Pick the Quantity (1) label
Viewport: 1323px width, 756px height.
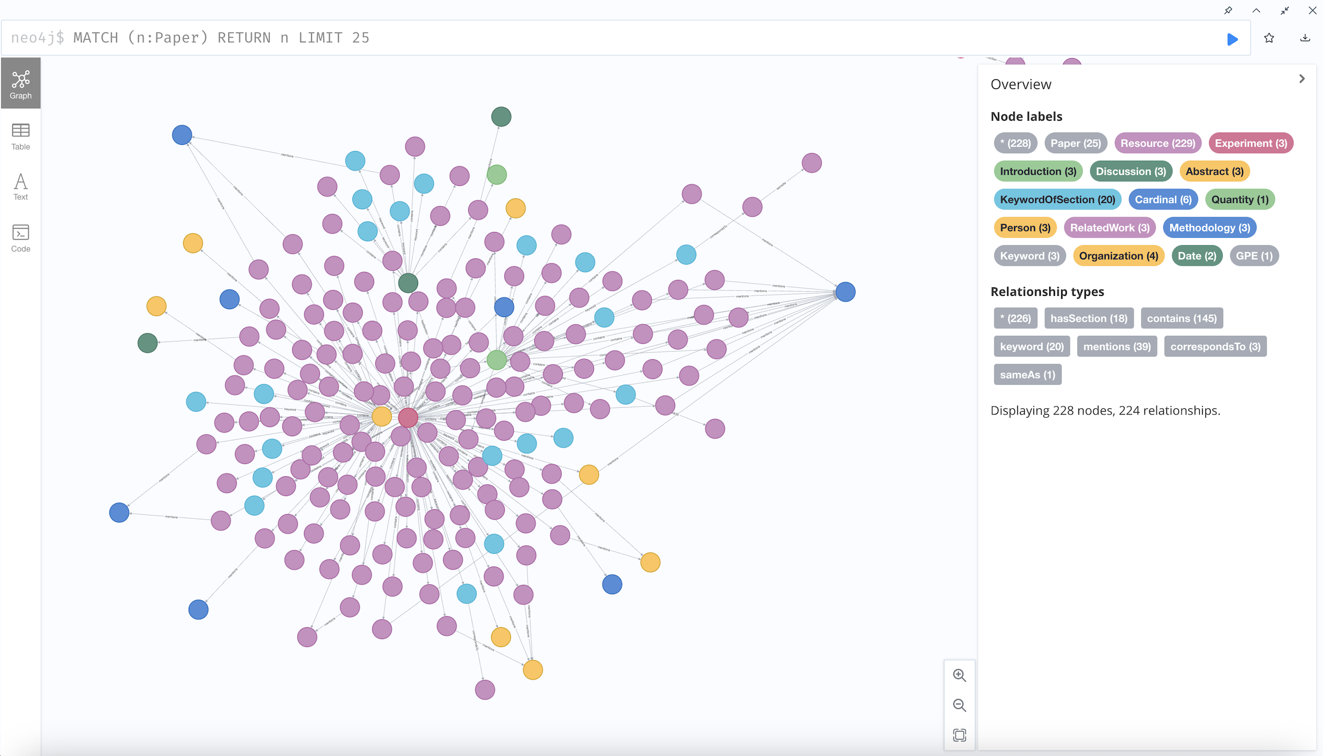tap(1240, 200)
